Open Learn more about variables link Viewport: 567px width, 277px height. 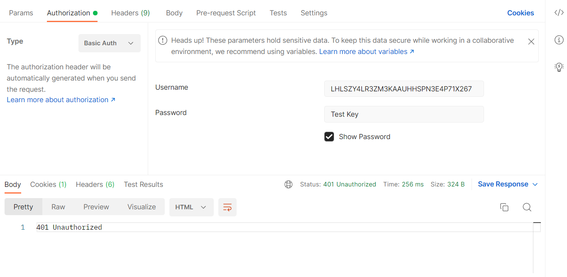(363, 51)
